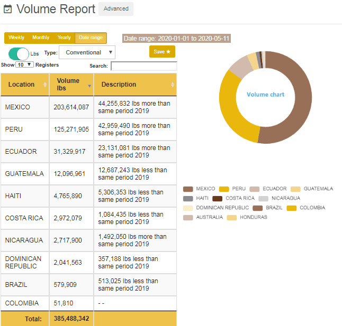
Task: Toggle GUATEMALA legend swatch in the chart
Action: coord(295,189)
